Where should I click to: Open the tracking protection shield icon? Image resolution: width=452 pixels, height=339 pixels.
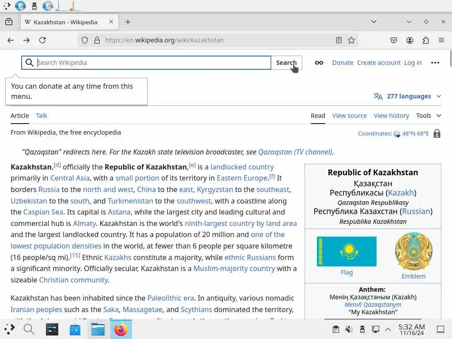pos(84,40)
